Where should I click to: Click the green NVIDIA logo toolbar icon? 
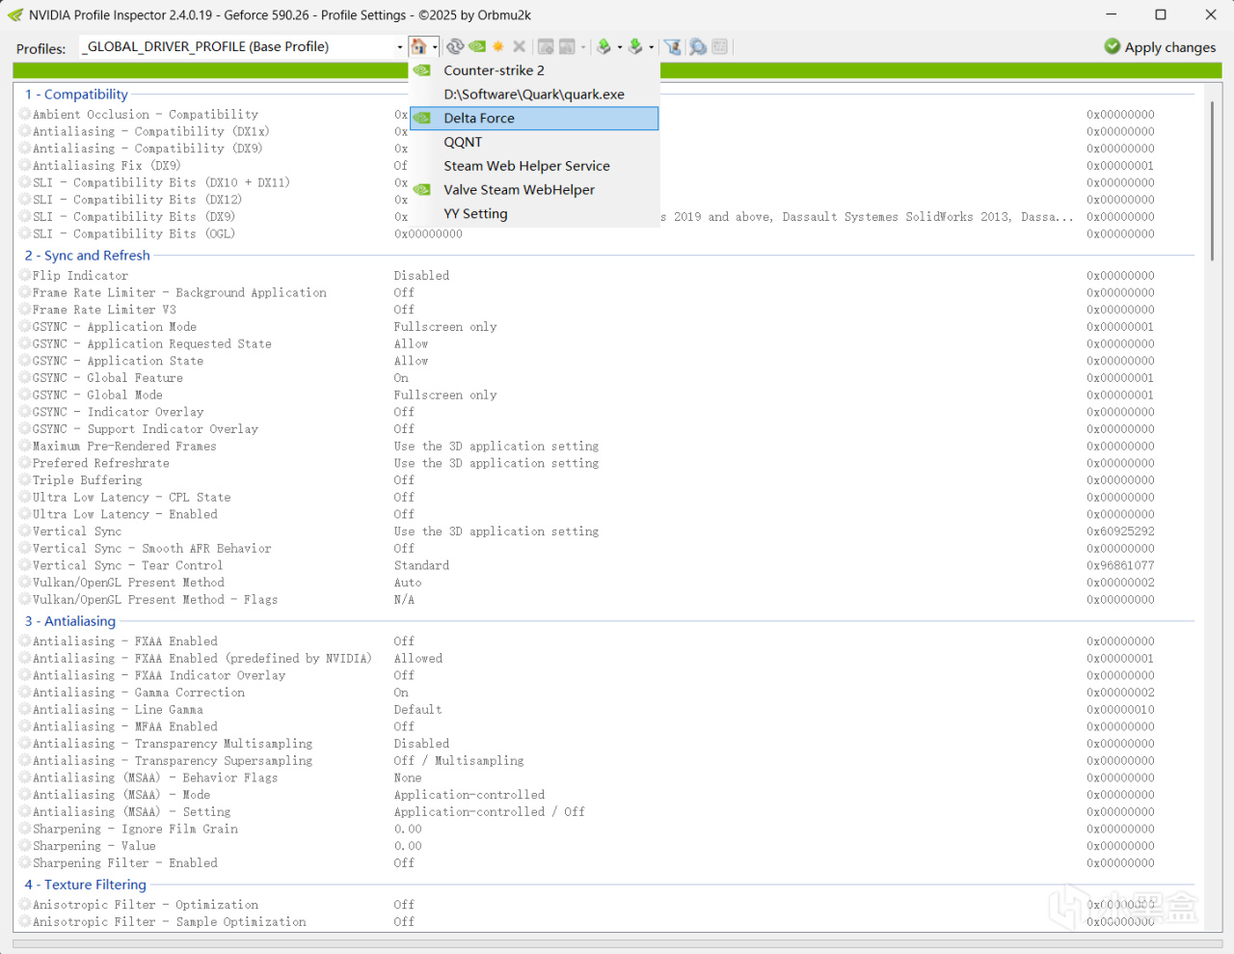(x=477, y=46)
